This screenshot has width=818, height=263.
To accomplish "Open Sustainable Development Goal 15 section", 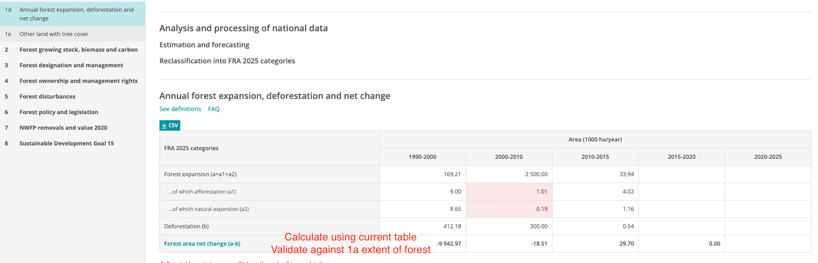I will click(x=66, y=143).
